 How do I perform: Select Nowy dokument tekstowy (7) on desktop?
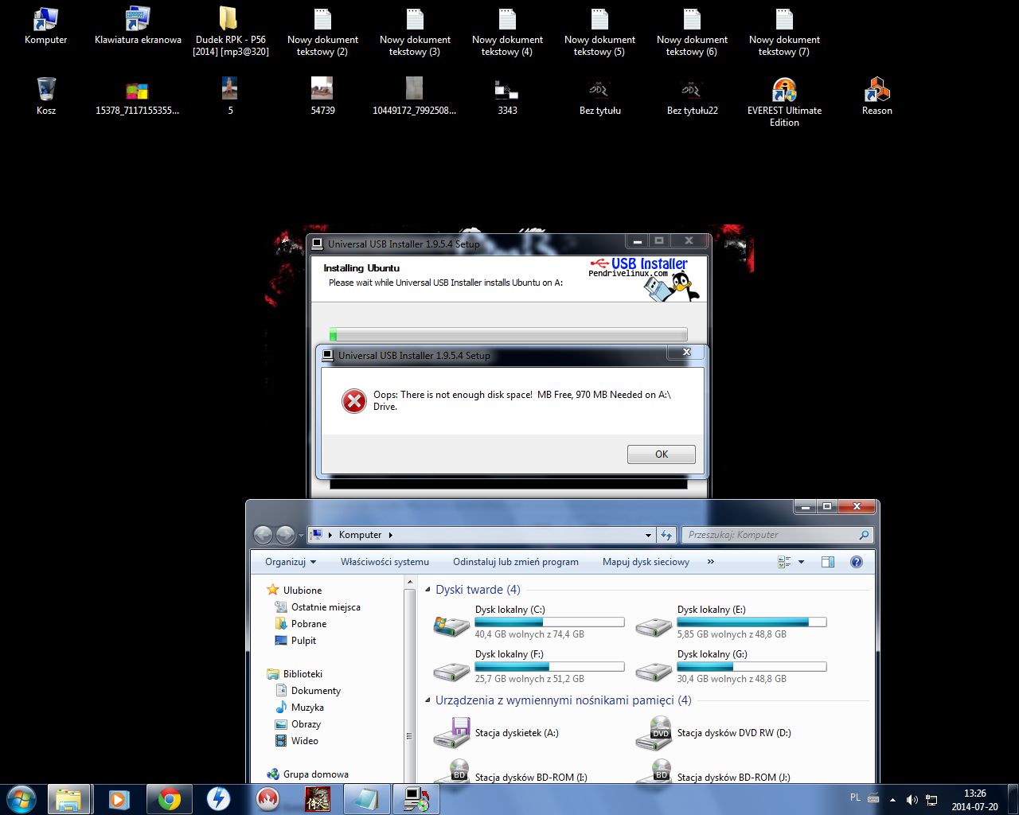click(784, 32)
